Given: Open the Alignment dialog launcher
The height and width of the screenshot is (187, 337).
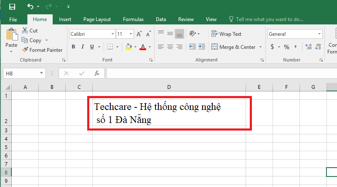Looking at the screenshot, I should [262, 60].
